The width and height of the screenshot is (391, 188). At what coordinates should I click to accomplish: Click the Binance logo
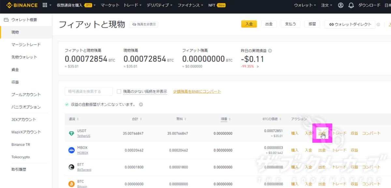22,5
